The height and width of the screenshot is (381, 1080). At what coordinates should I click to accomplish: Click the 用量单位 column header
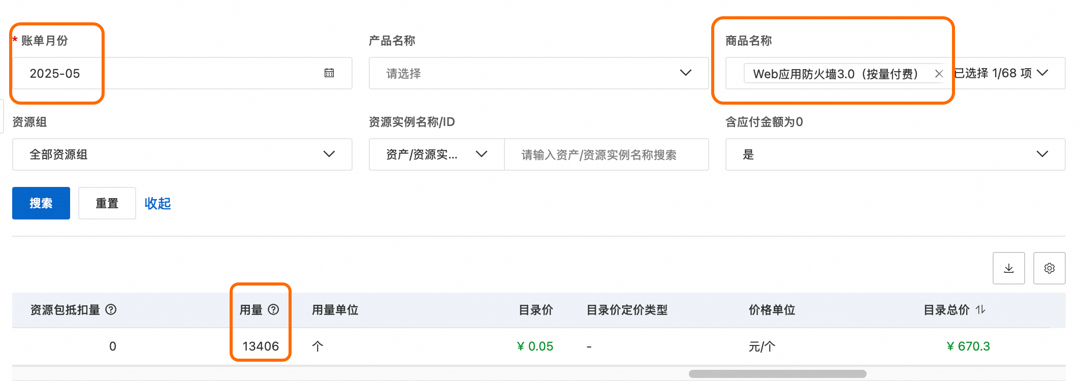[x=335, y=310]
